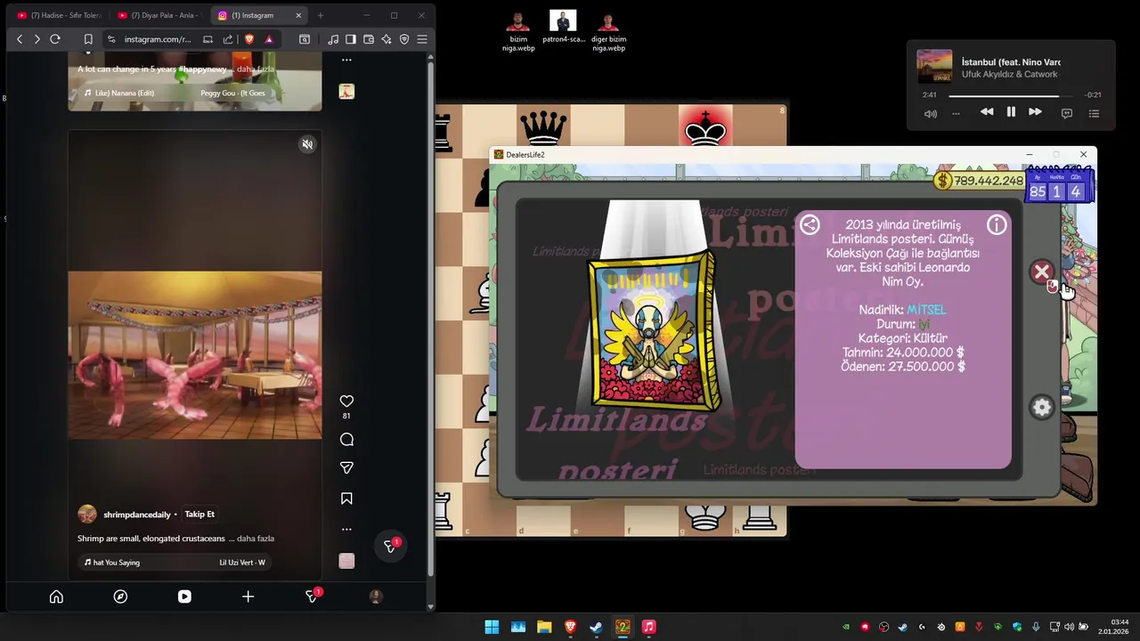Open Leo AI sparkle icon

pyautogui.click(x=387, y=39)
